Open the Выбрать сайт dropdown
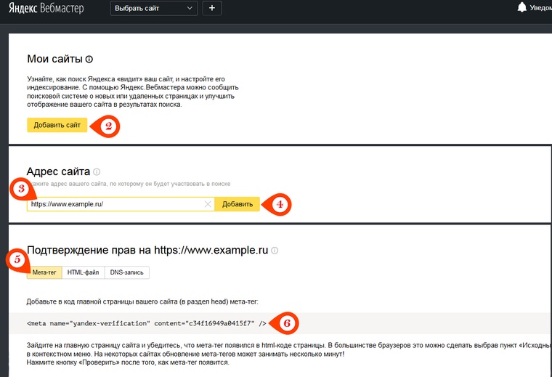Viewport: 552px width, 377px height. [x=154, y=9]
